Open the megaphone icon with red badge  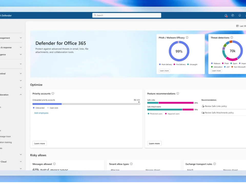[x=226, y=16]
